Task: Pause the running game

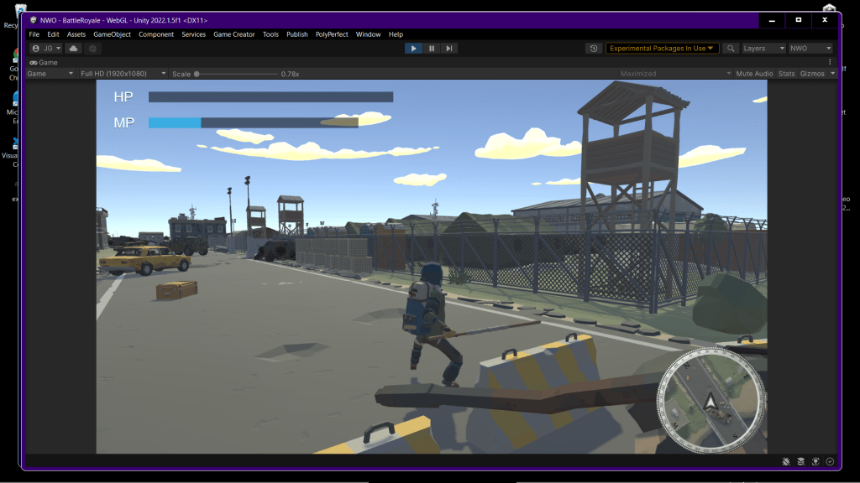Action: pyautogui.click(x=432, y=49)
